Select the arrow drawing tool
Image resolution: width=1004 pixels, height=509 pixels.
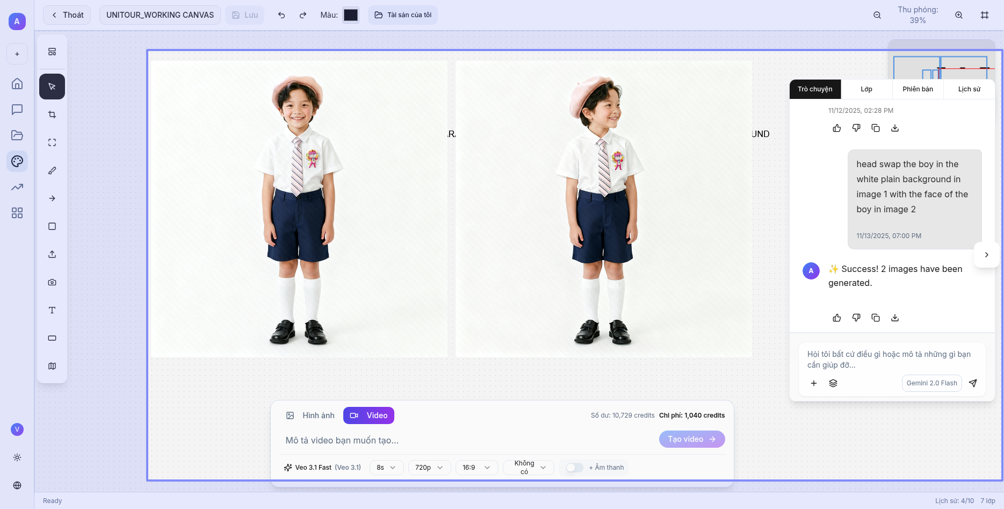pyautogui.click(x=52, y=198)
